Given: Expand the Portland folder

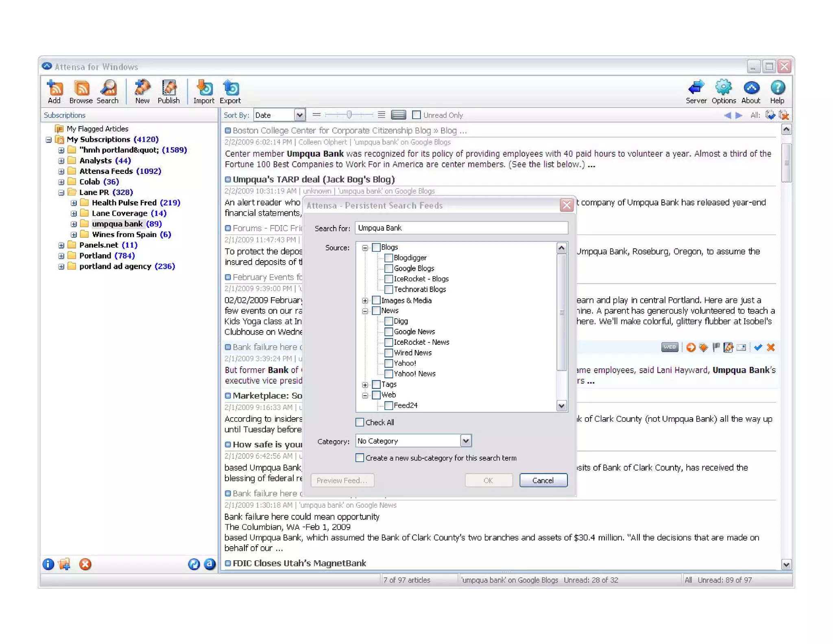Looking at the screenshot, I should [61, 256].
